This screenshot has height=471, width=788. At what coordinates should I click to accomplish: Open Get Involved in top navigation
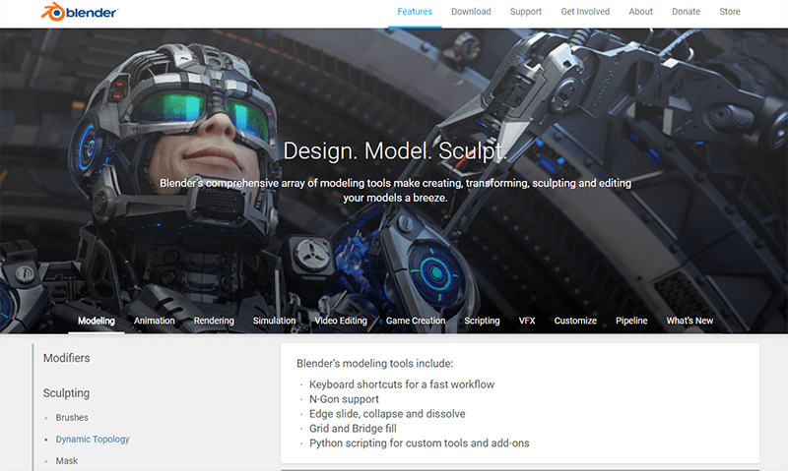(x=585, y=12)
